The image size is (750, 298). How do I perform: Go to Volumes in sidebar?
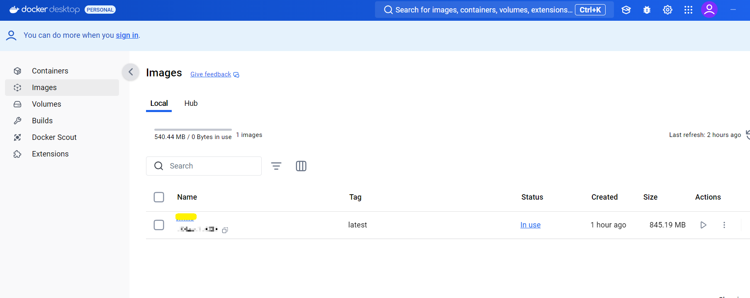62,104
